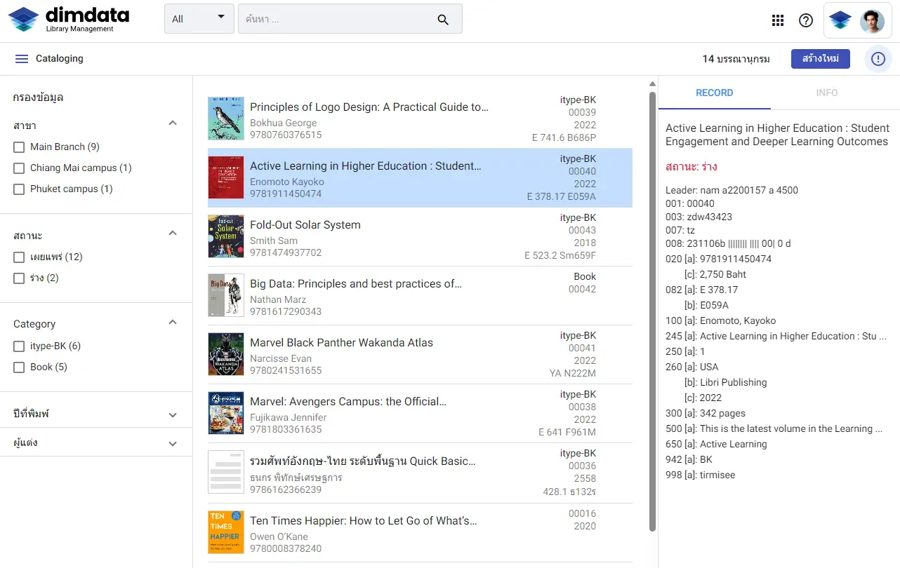Image resolution: width=900 pixels, height=568 pixels.
Task: Open the All search scope dropdown
Action: [199, 19]
